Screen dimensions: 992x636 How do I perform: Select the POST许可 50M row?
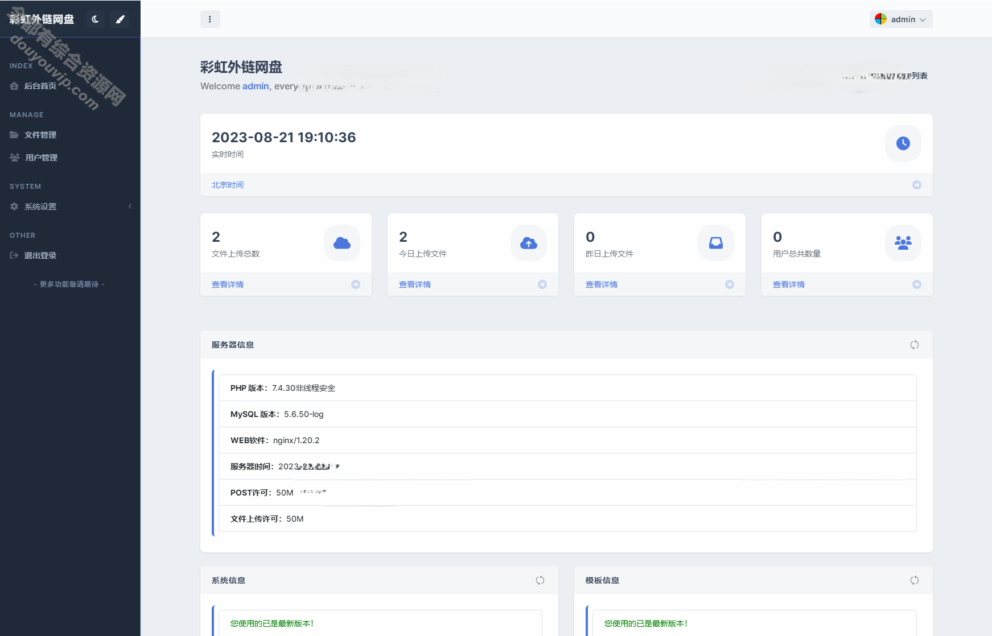point(567,493)
